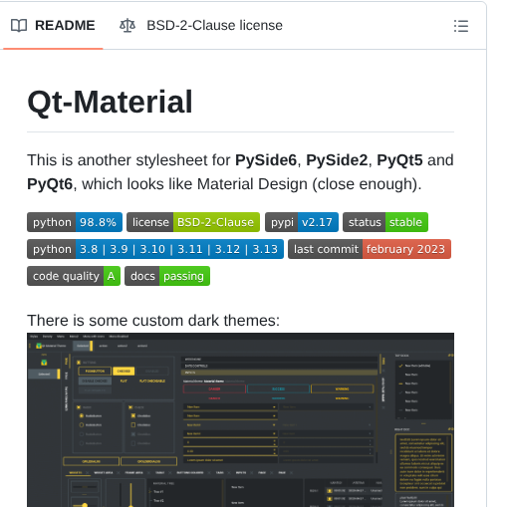Screen dimensions: 508x507
Task: Switch to the BSD-2-Clause license tab
Action: click(201, 26)
